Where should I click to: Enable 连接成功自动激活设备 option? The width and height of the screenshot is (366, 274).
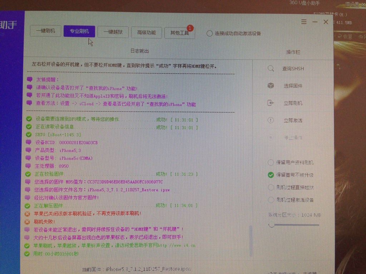pyautogui.click(x=234, y=34)
